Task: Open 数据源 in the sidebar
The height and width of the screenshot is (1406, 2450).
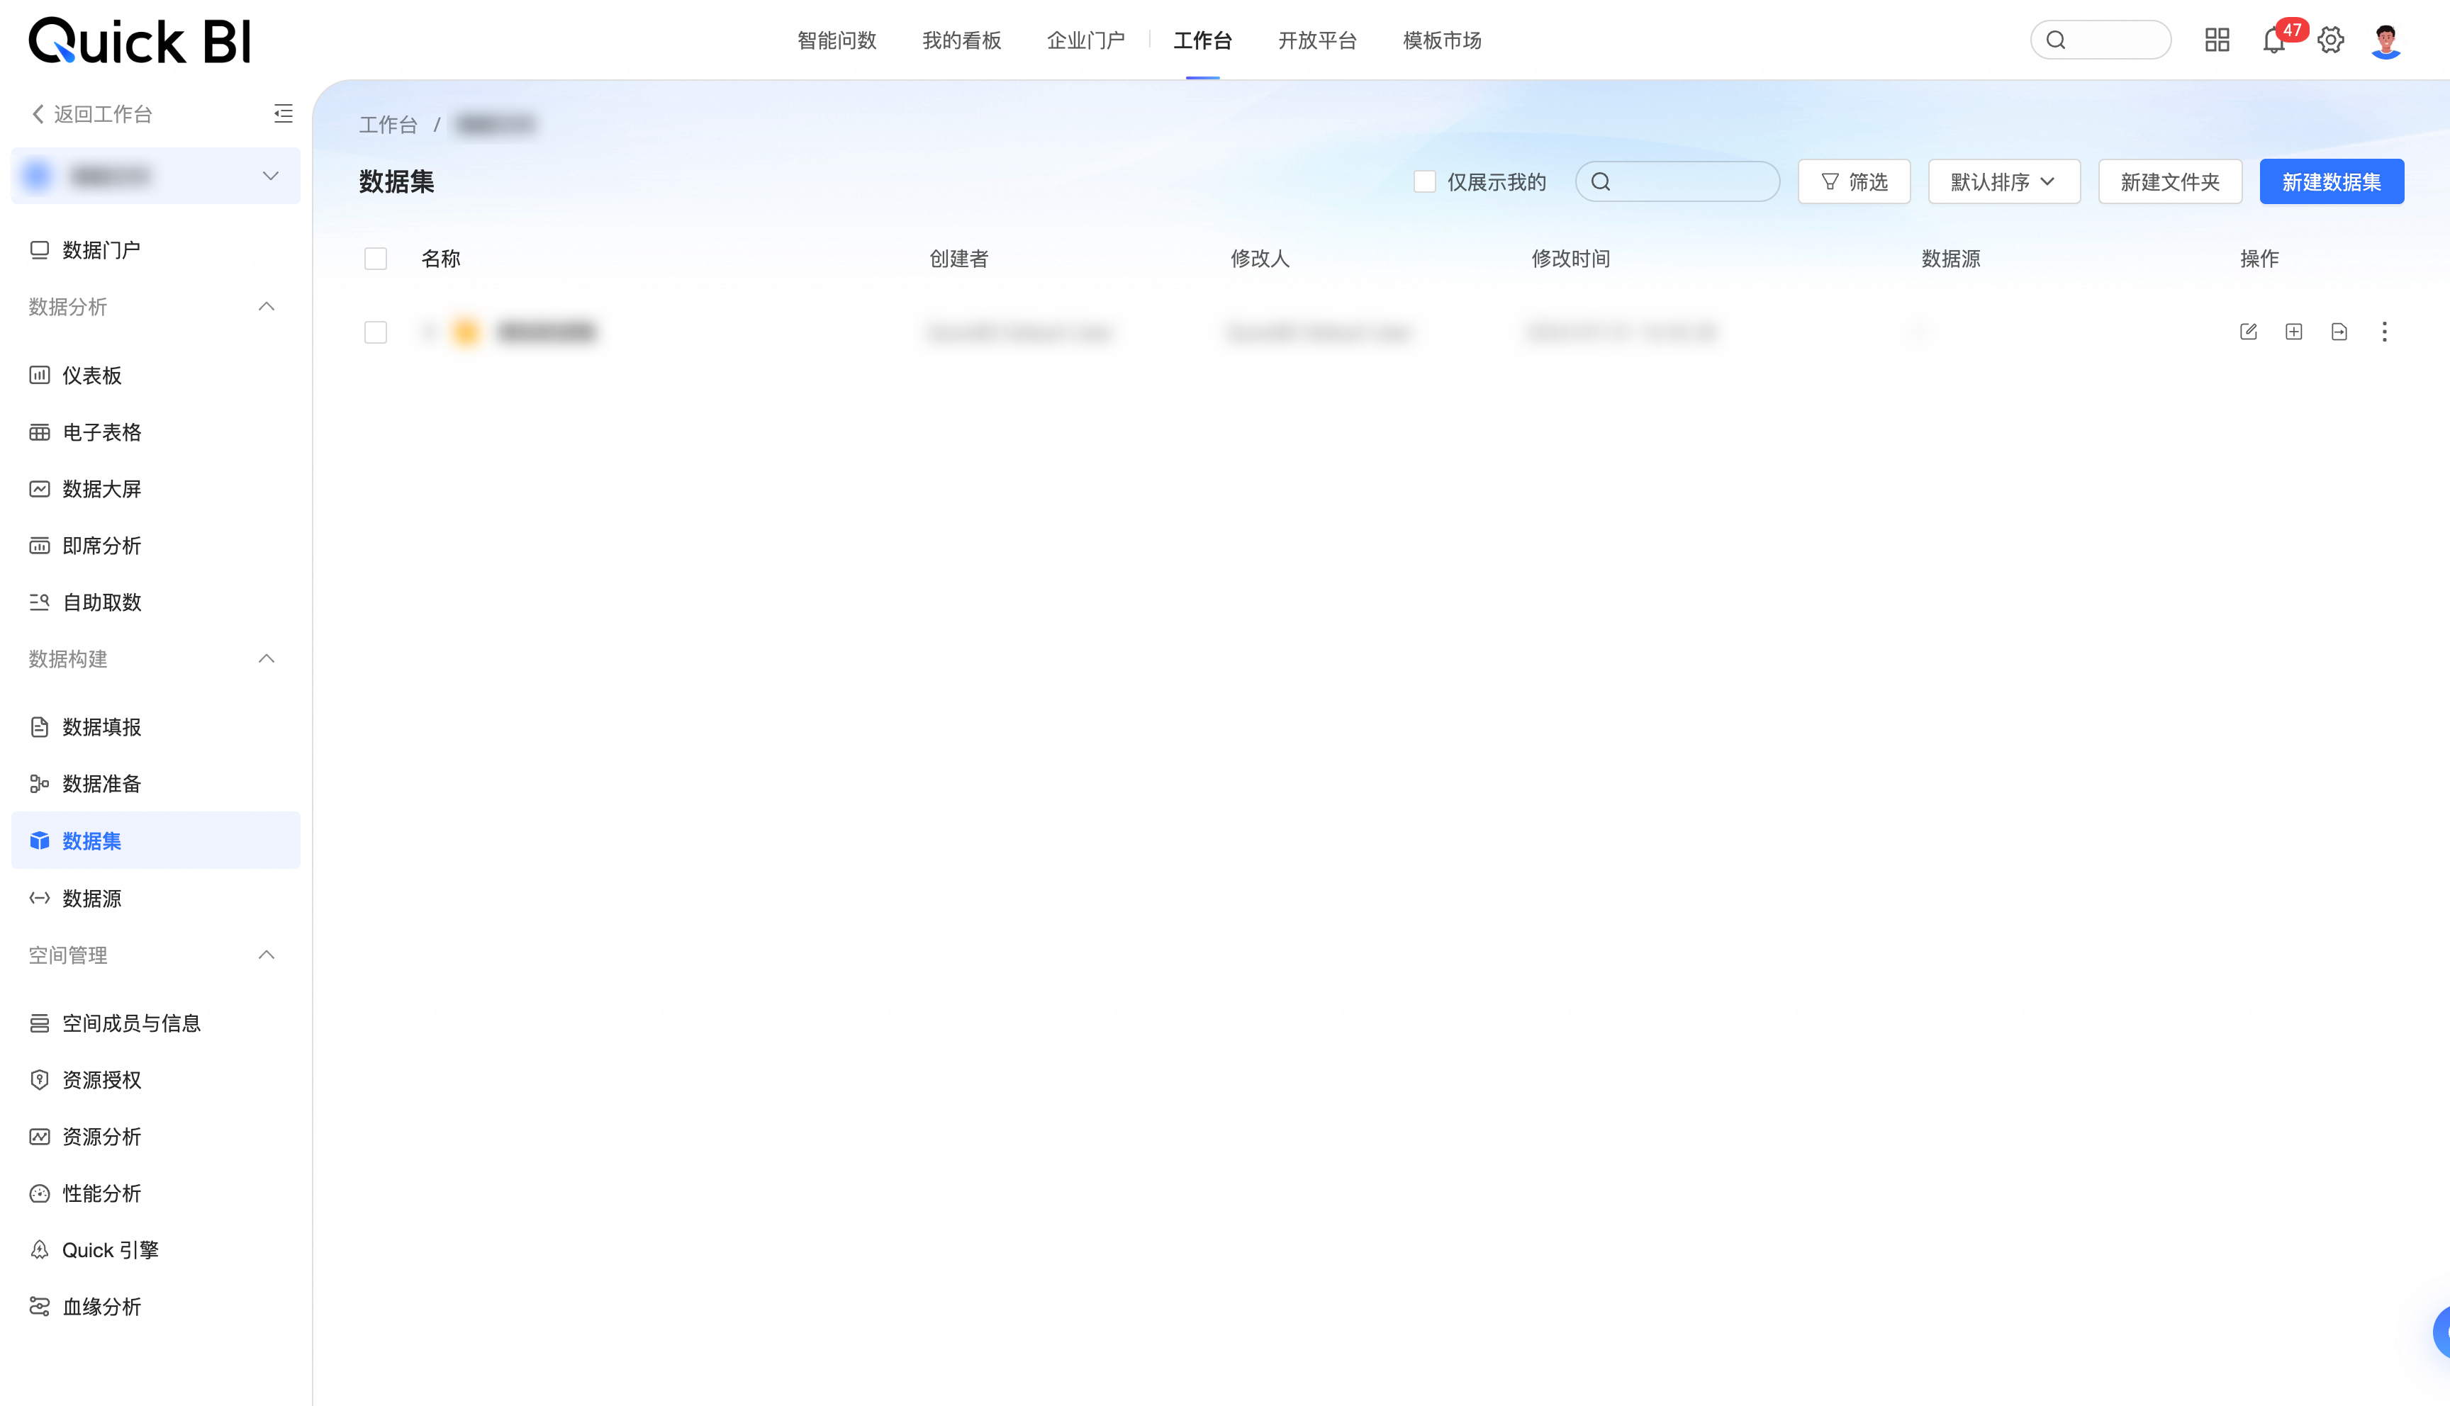Action: [x=91, y=898]
